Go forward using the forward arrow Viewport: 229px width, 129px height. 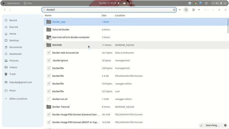(10, 10)
